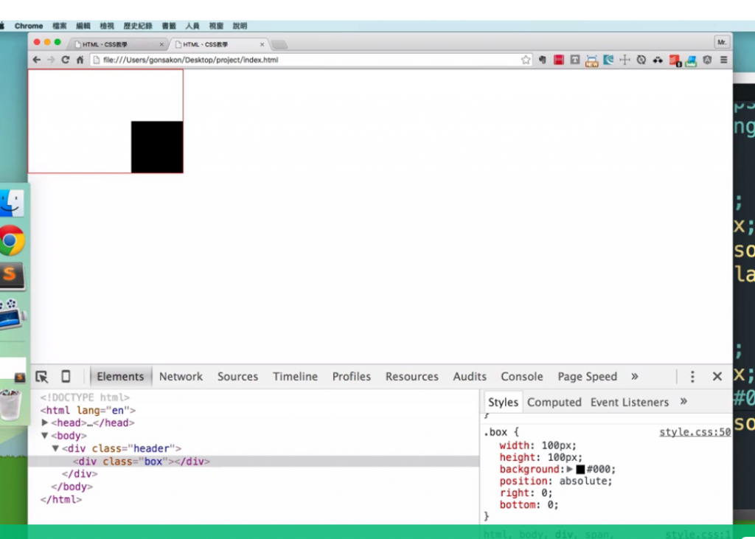Close the first HTML CSS browser tab
Viewport: 755px width, 539px height.
[x=161, y=44]
